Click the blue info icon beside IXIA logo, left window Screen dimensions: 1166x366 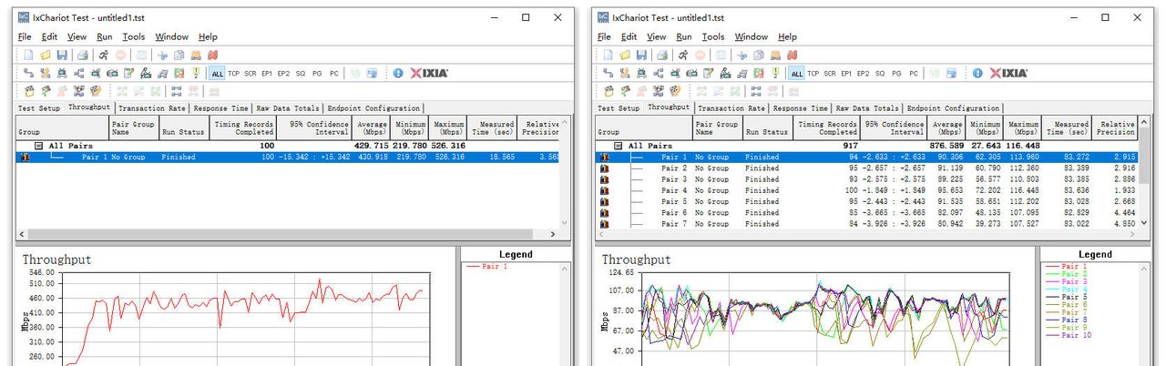398,73
